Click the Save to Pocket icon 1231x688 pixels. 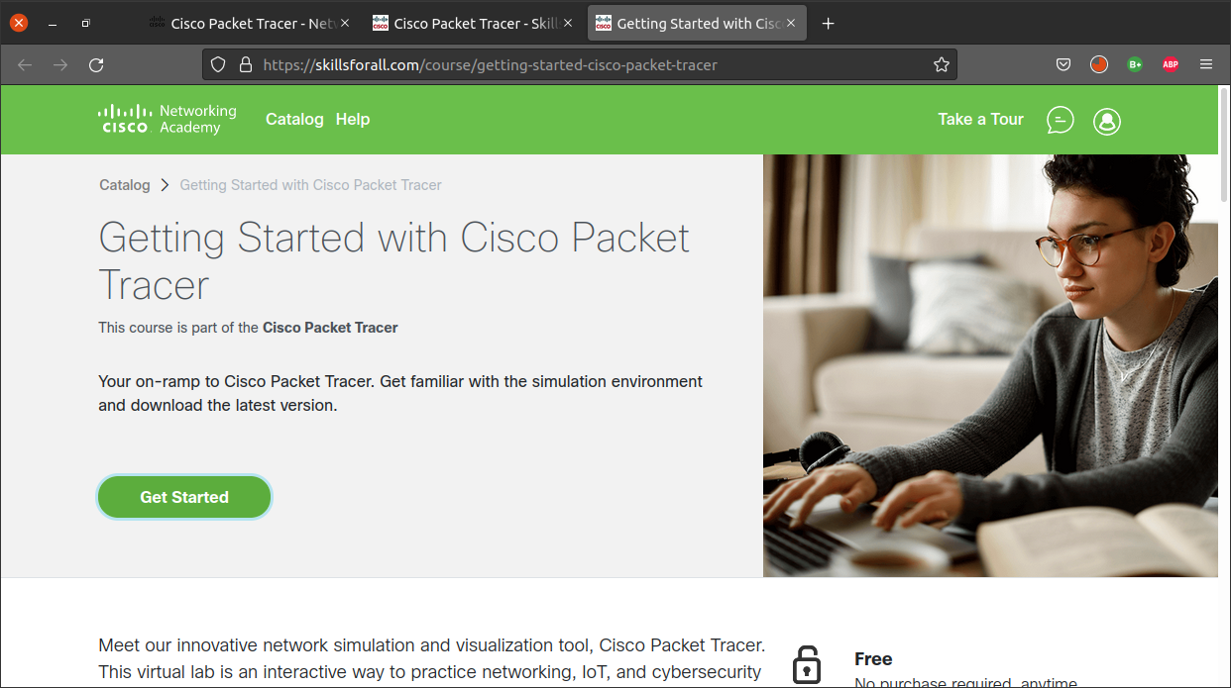tap(1063, 64)
